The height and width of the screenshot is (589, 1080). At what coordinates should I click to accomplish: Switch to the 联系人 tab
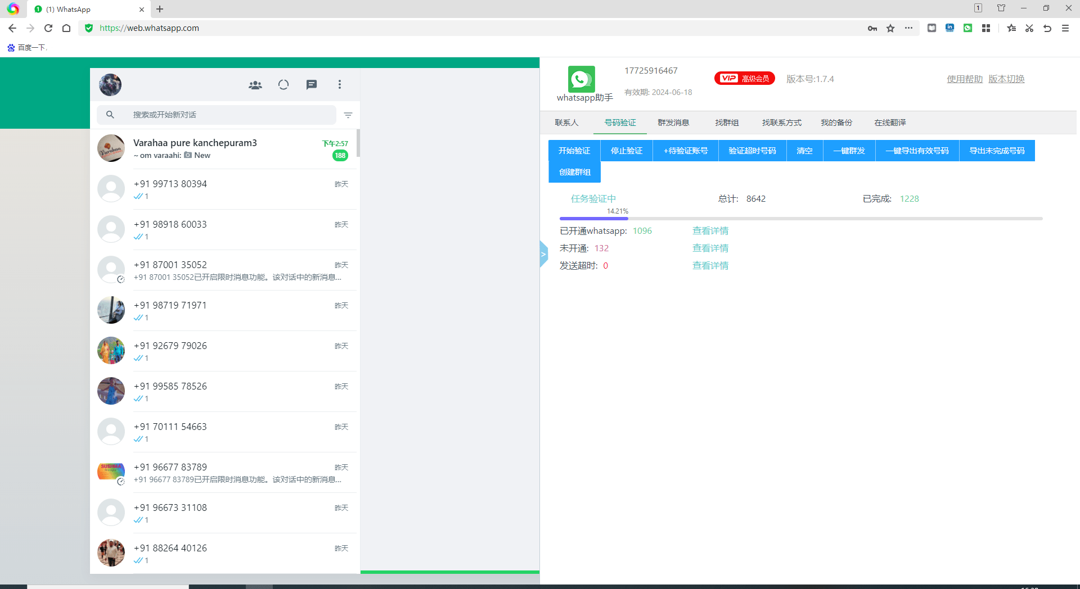tap(566, 123)
